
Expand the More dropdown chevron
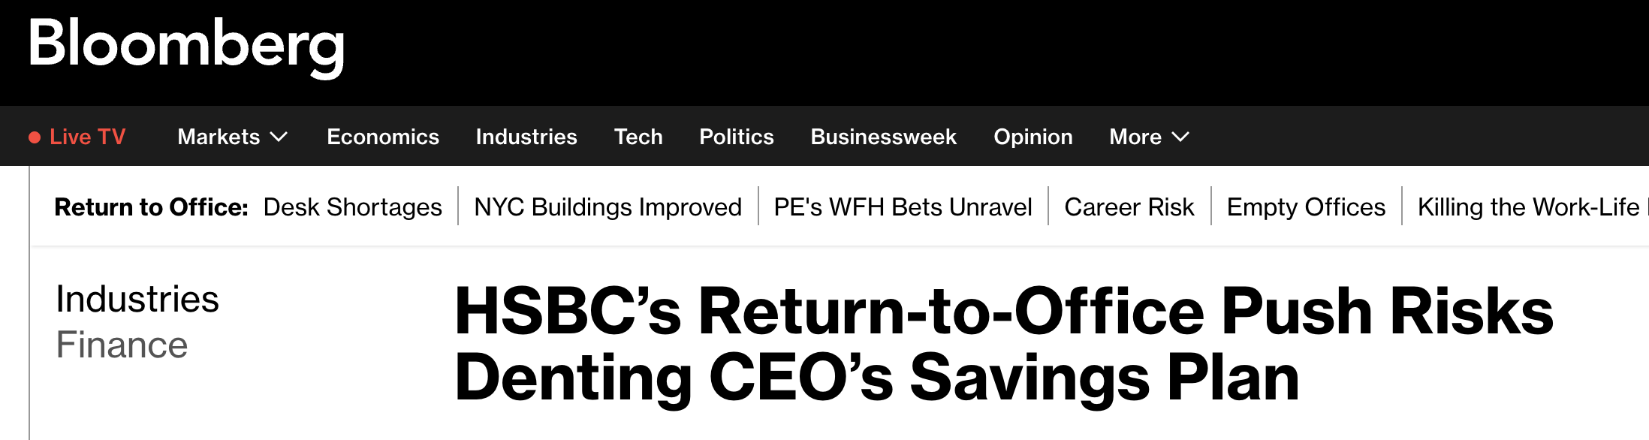[1180, 137]
